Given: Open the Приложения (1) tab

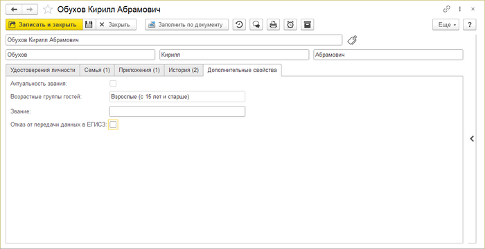Looking at the screenshot, I should (x=139, y=70).
